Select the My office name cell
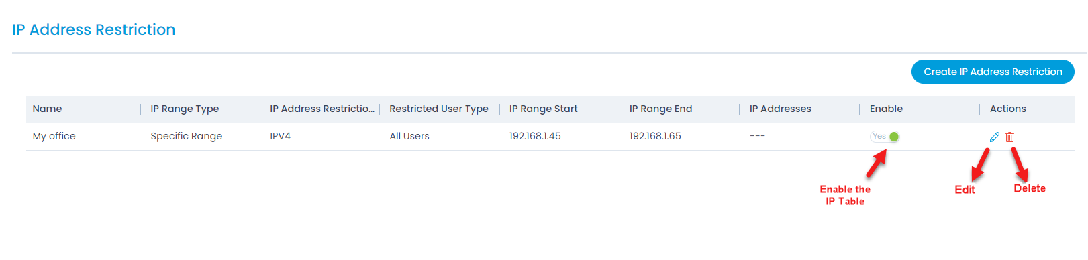This screenshot has height=260, width=1088. tap(54, 136)
